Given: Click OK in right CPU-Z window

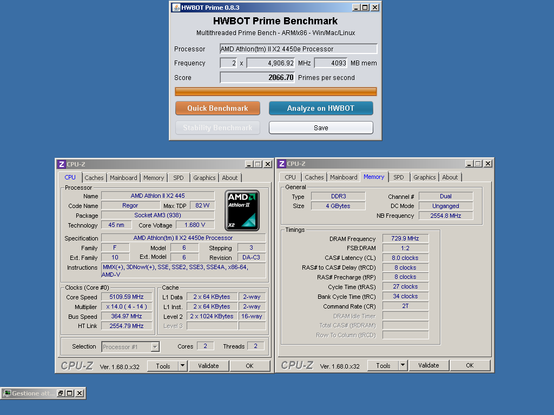Looking at the screenshot, I should pos(470,366).
